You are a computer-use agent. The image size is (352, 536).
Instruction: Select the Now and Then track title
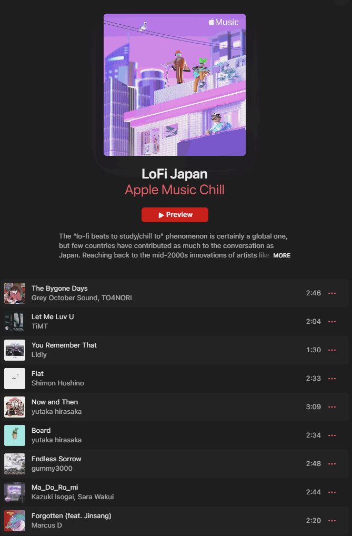pos(55,402)
